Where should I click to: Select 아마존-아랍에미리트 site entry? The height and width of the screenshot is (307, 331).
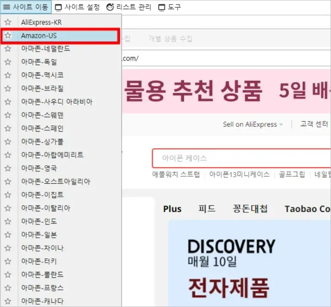(61, 155)
